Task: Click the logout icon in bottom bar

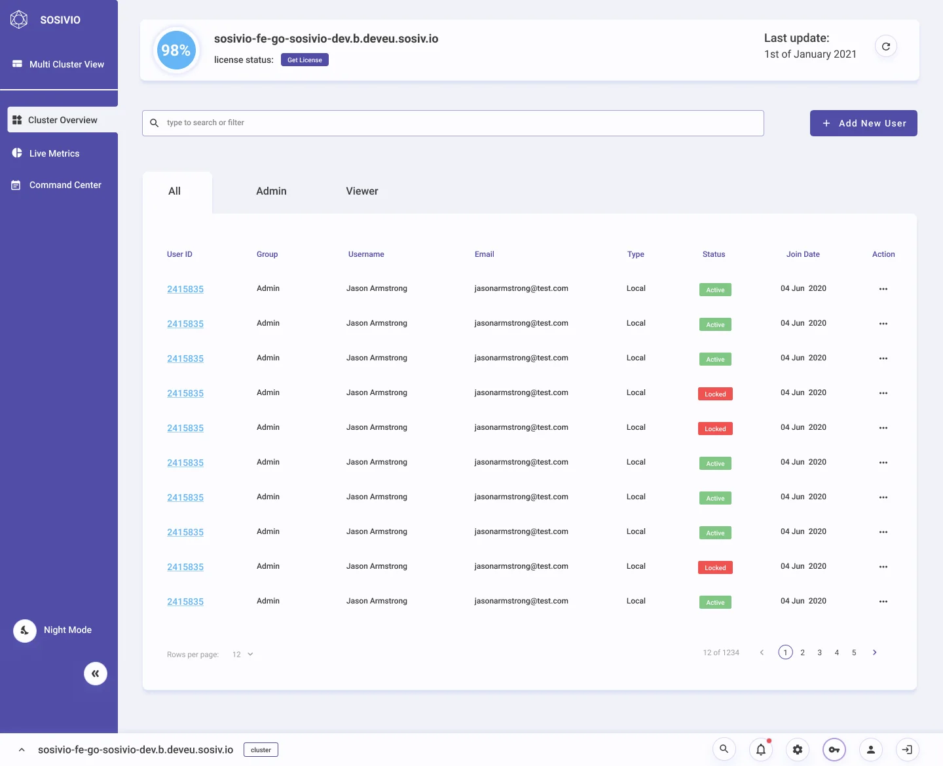Action: coord(908,750)
